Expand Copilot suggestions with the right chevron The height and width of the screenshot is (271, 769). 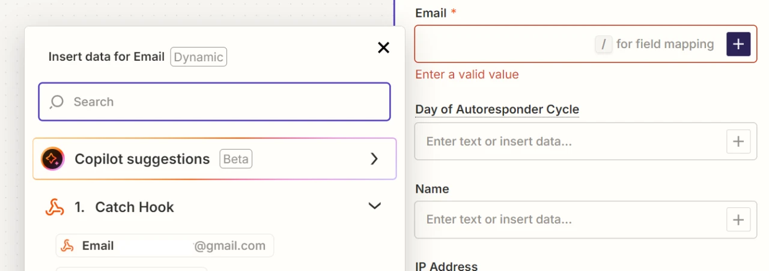[x=374, y=159]
